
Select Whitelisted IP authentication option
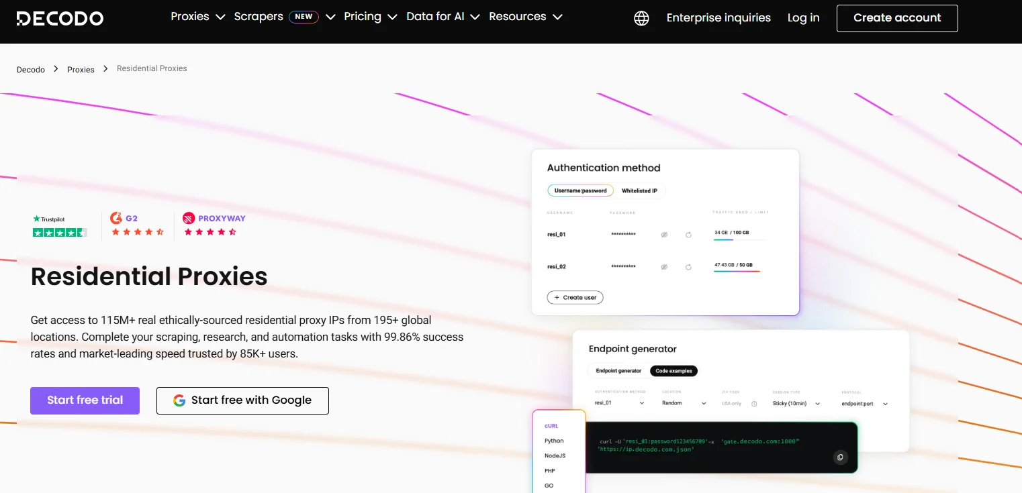639,190
